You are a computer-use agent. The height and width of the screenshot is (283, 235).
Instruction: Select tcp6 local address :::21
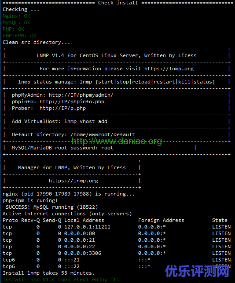coord(72,260)
